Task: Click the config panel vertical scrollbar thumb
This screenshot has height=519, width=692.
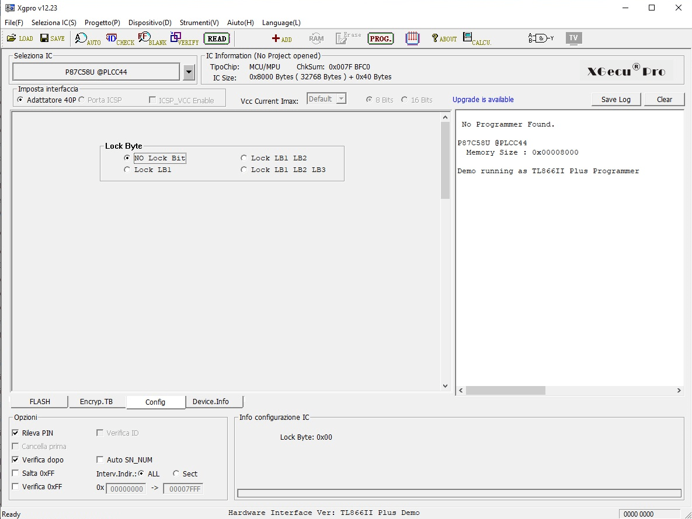Action: 445,160
